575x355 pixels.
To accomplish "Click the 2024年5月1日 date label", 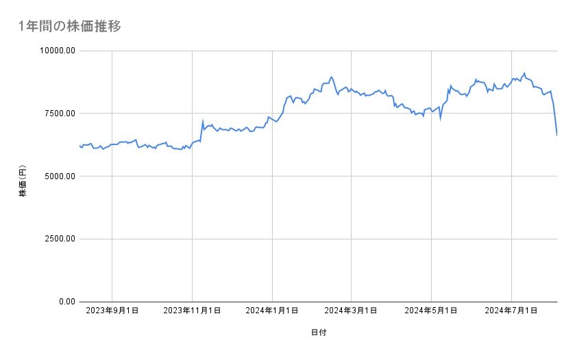I will pyautogui.click(x=431, y=311).
